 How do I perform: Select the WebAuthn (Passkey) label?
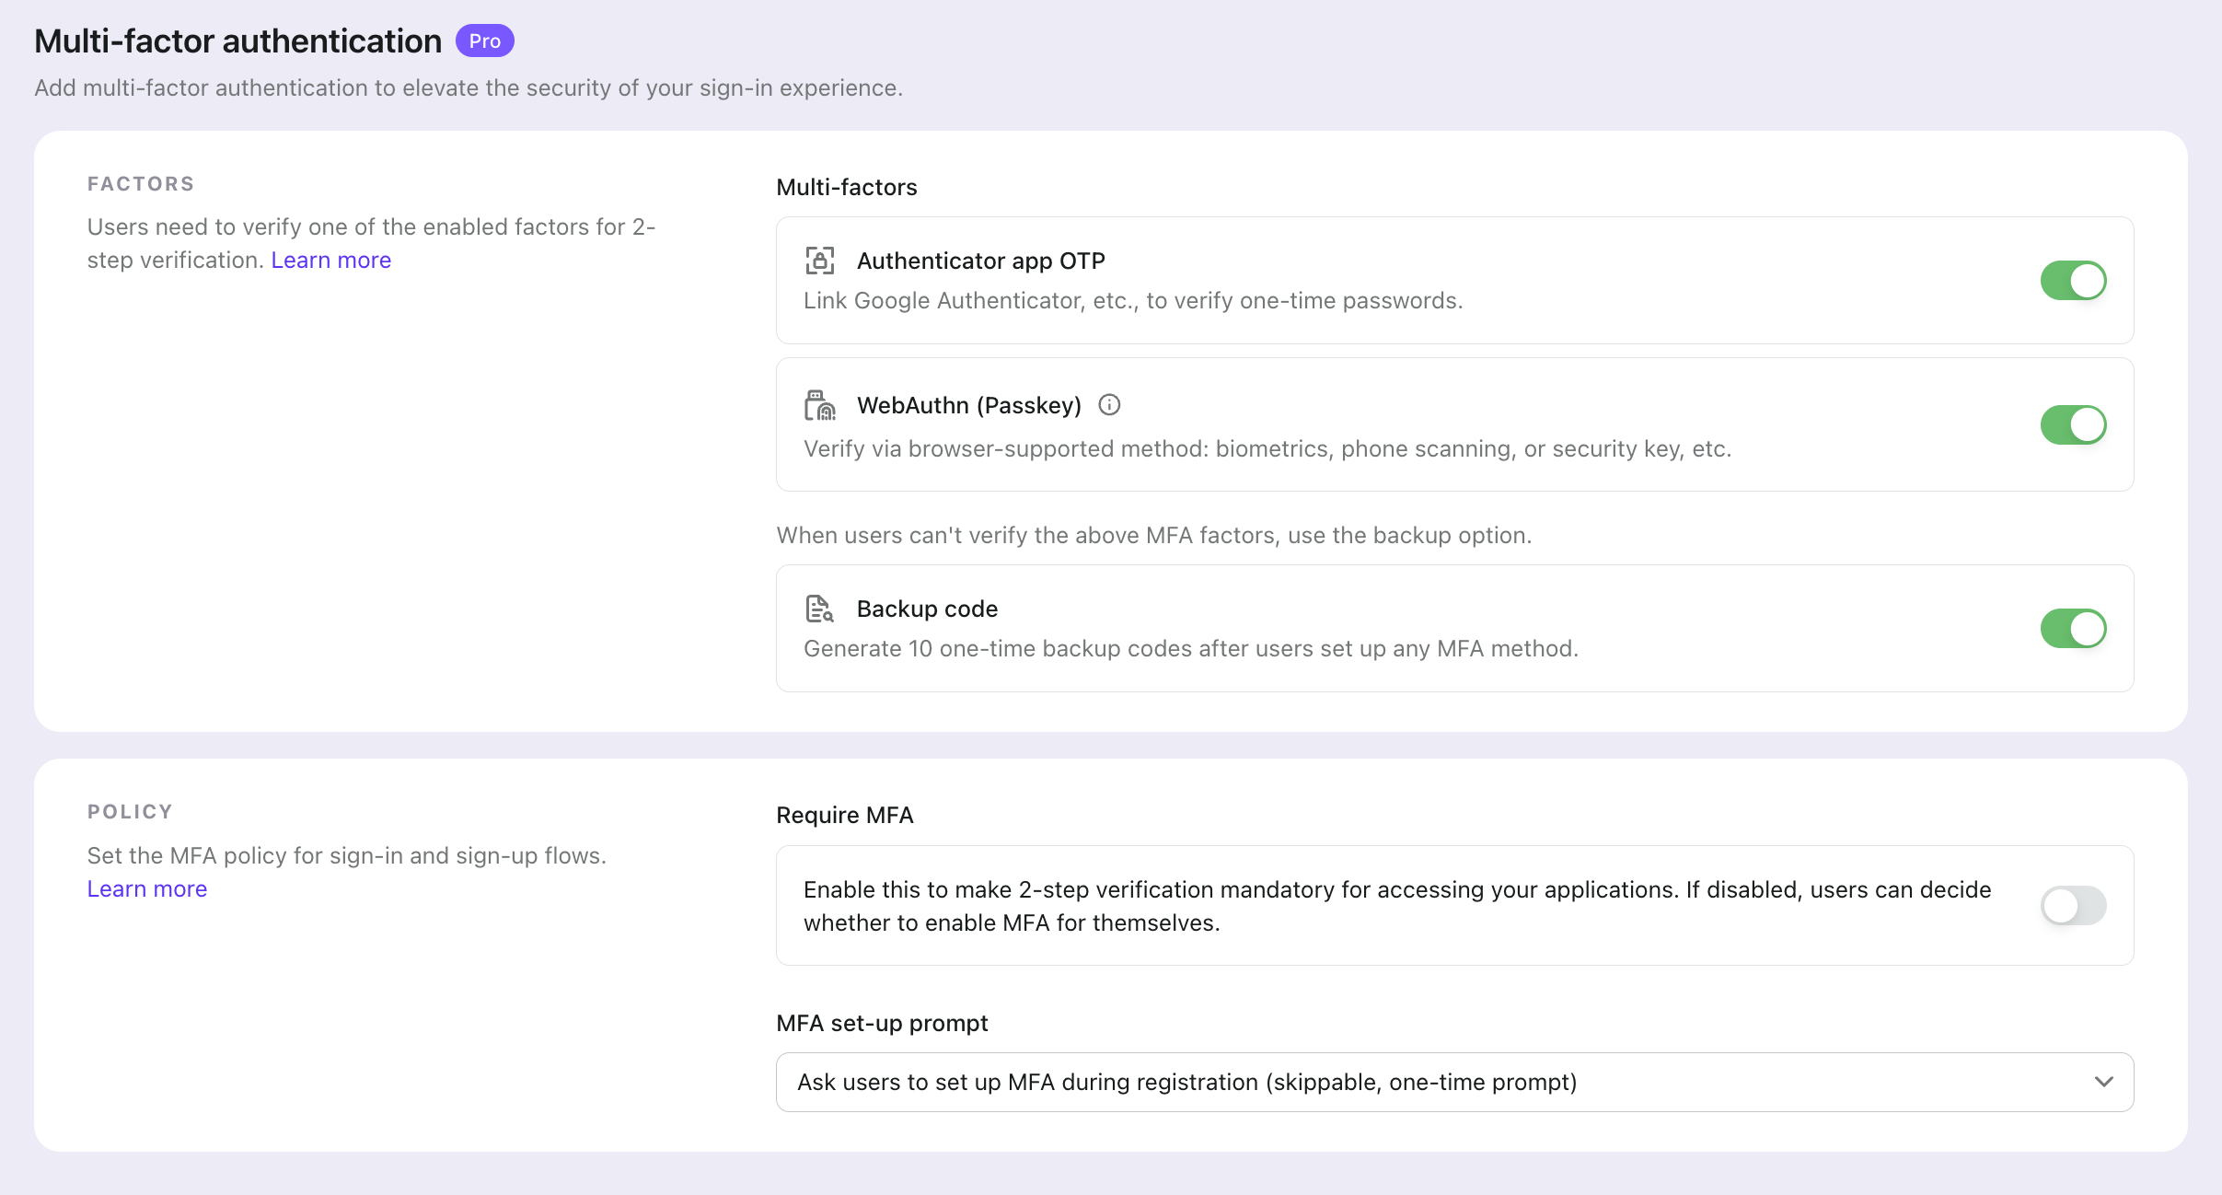(x=969, y=406)
